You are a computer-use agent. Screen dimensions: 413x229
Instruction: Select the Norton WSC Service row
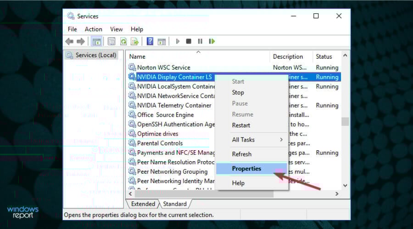[234, 67]
